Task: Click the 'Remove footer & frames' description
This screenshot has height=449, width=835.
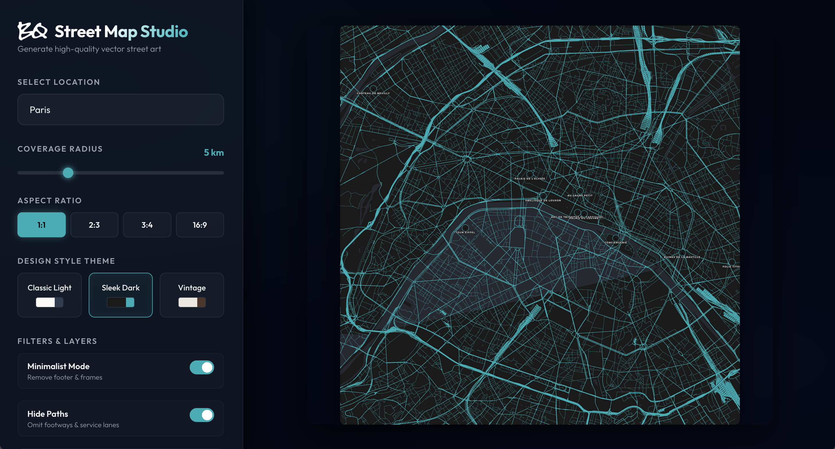Action: tap(65, 378)
